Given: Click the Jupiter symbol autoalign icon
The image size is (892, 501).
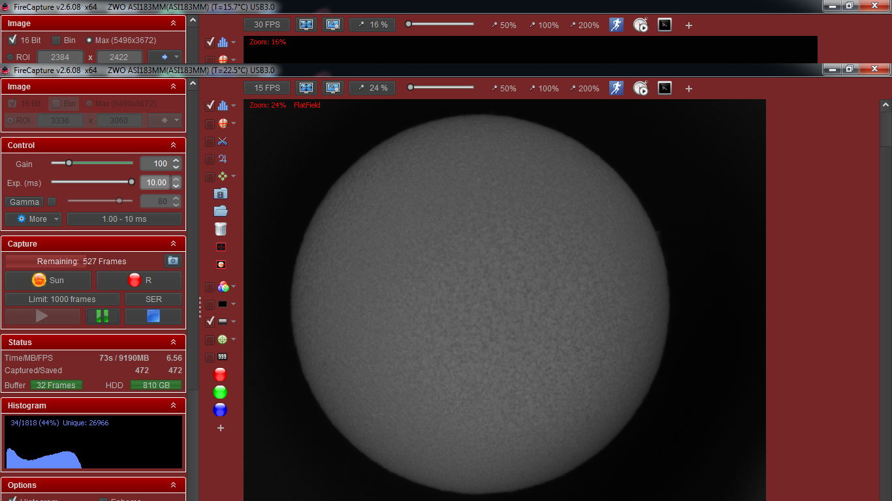Looking at the screenshot, I should click(222, 159).
